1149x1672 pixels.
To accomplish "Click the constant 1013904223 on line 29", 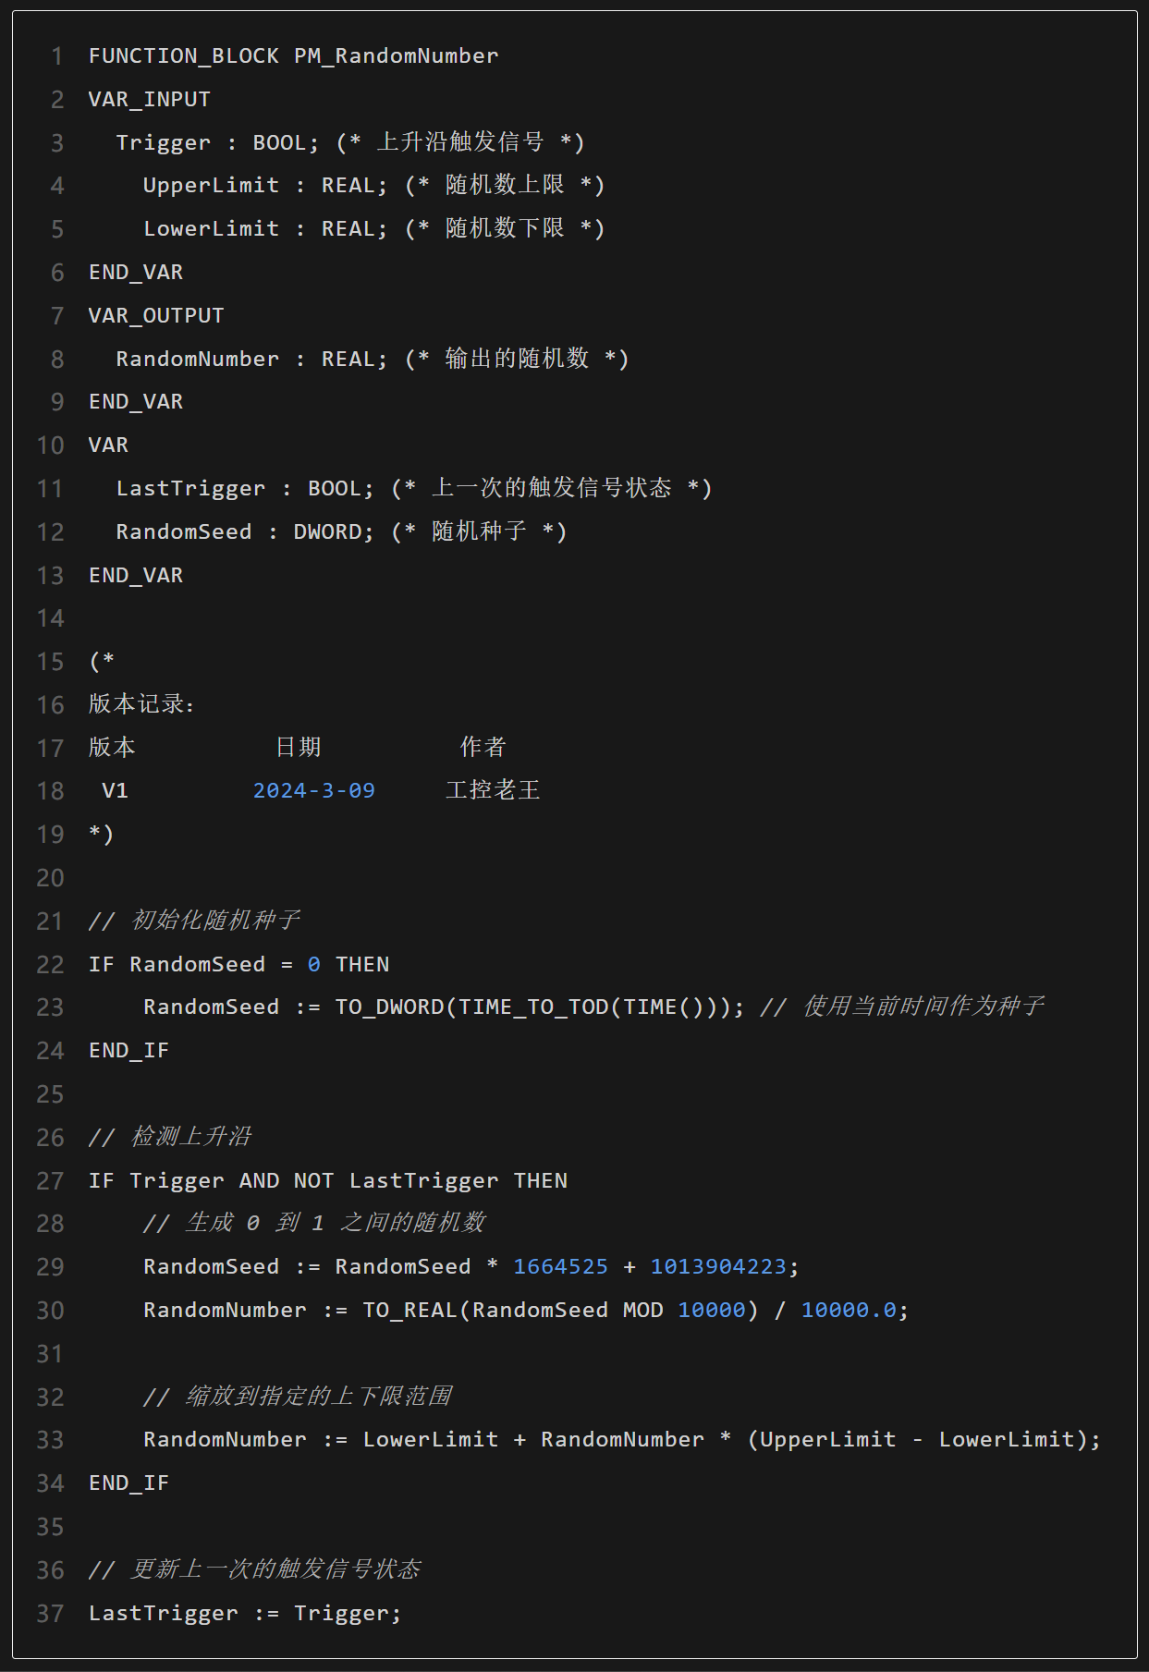I will tap(718, 1267).
